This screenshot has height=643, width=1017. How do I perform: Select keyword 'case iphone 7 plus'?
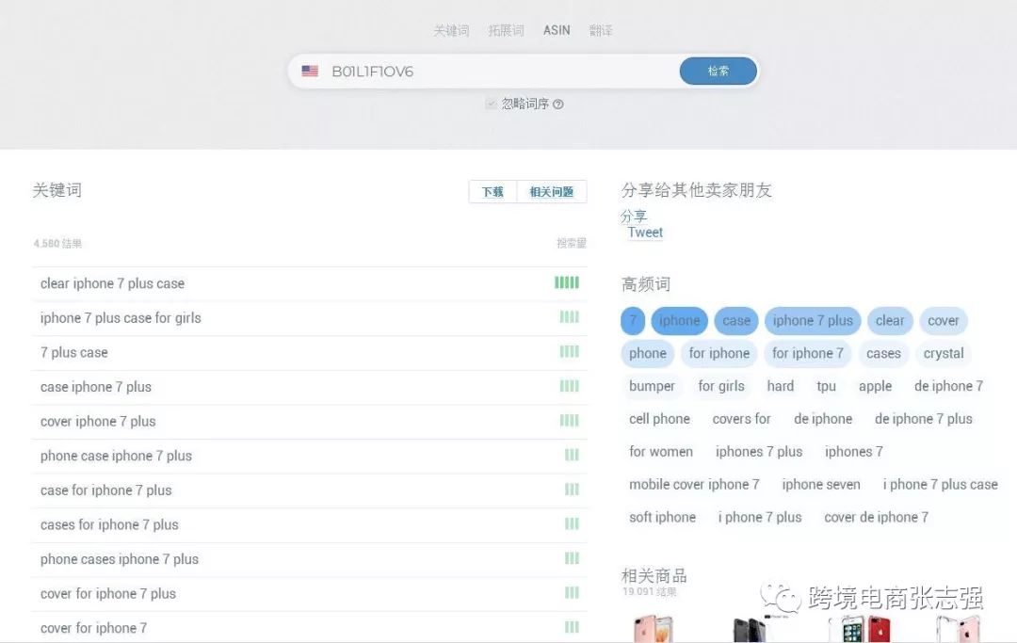click(95, 387)
